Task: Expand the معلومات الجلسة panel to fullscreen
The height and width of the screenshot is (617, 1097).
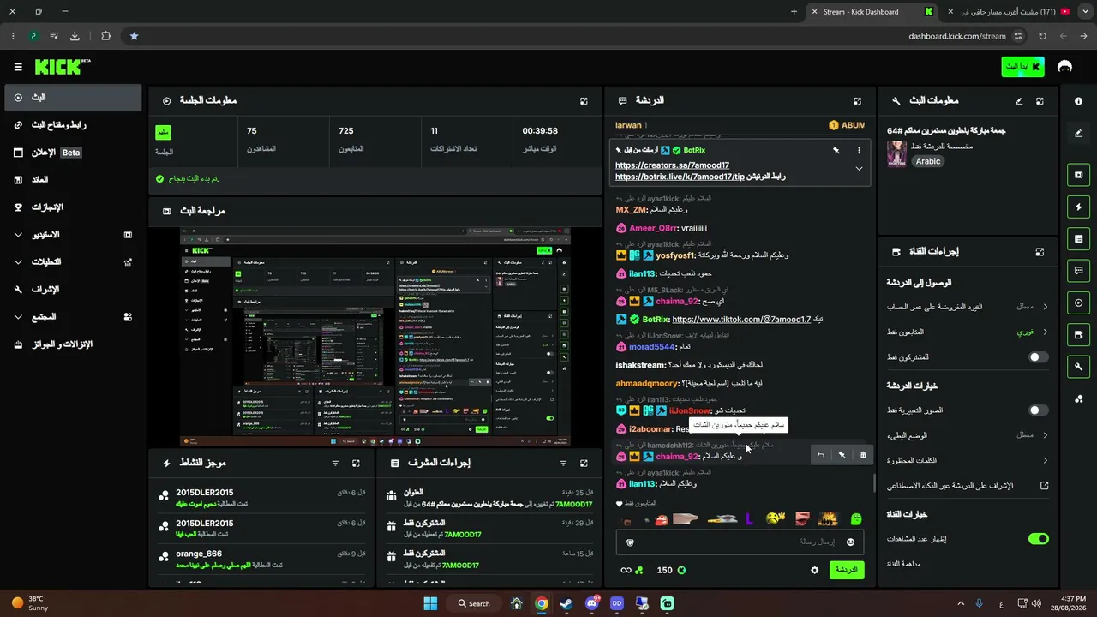Action: click(584, 101)
